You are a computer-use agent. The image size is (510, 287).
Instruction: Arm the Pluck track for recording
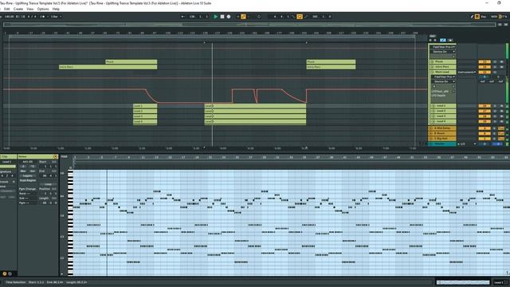tap(501, 61)
